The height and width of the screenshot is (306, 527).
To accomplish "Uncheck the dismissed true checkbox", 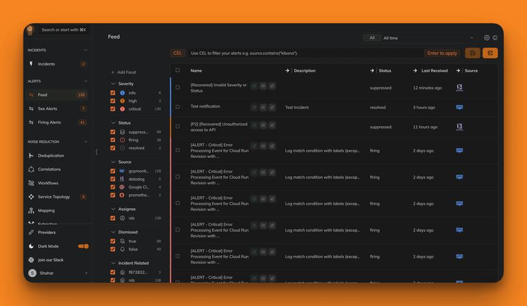I will click(113, 241).
